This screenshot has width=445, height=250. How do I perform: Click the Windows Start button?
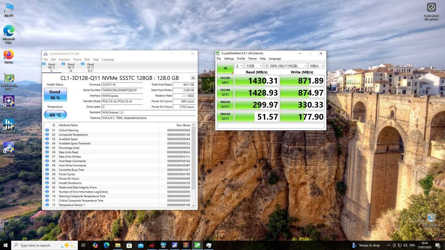tap(5, 245)
